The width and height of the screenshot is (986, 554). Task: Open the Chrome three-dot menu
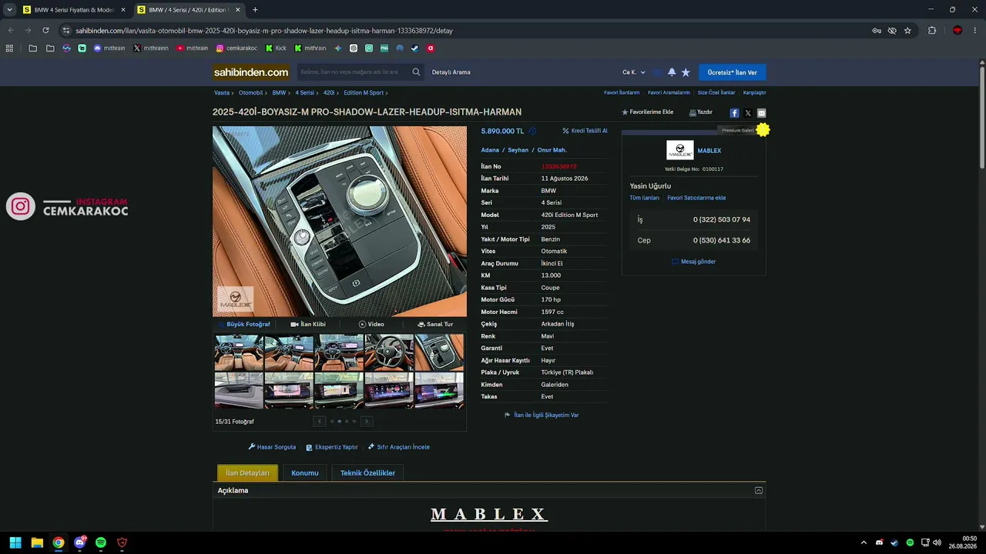[976, 31]
